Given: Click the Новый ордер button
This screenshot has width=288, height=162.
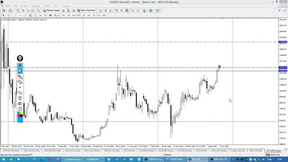Looking at the screenshot, I should click(51, 10).
